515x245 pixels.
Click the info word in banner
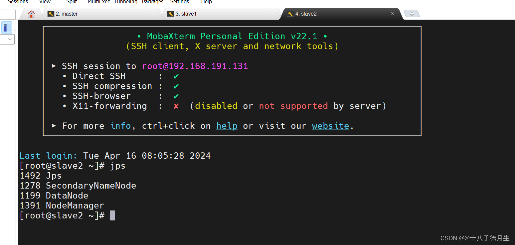point(120,126)
